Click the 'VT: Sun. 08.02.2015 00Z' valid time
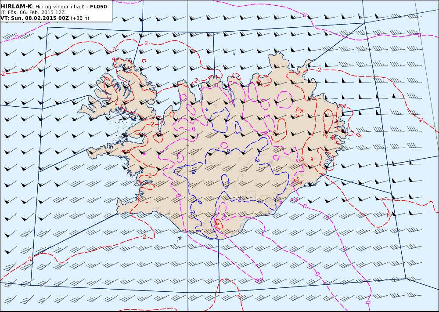 tap(35, 18)
